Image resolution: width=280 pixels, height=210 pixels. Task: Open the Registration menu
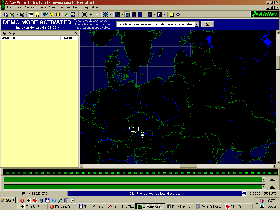pyautogui.click(x=90, y=7)
